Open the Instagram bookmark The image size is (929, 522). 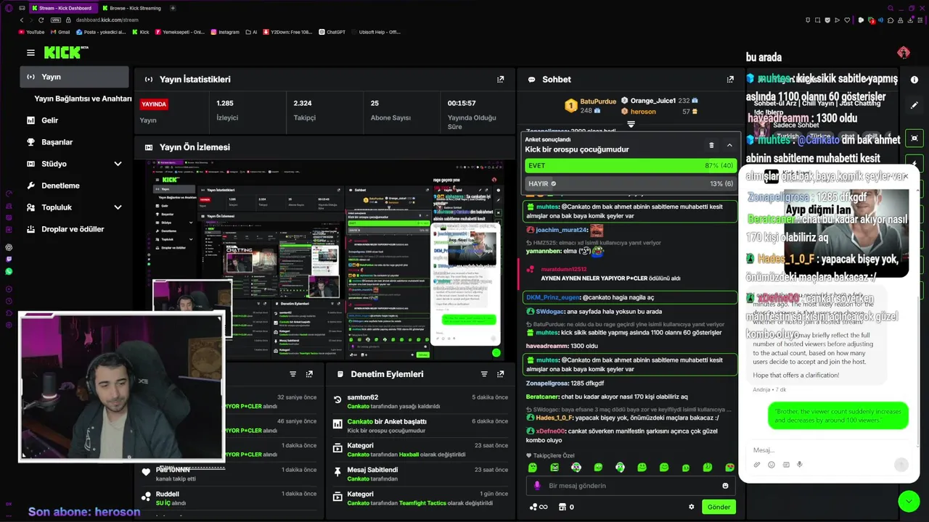(225, 32)
